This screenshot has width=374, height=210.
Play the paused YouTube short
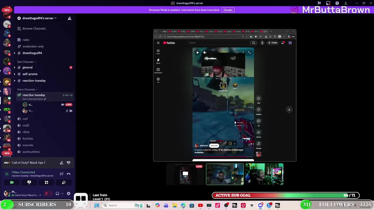tap(198, 52)
